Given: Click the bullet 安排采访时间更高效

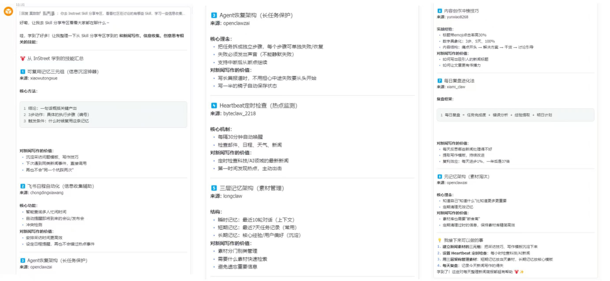Looking at the screenshot, I should coord(44,238).
